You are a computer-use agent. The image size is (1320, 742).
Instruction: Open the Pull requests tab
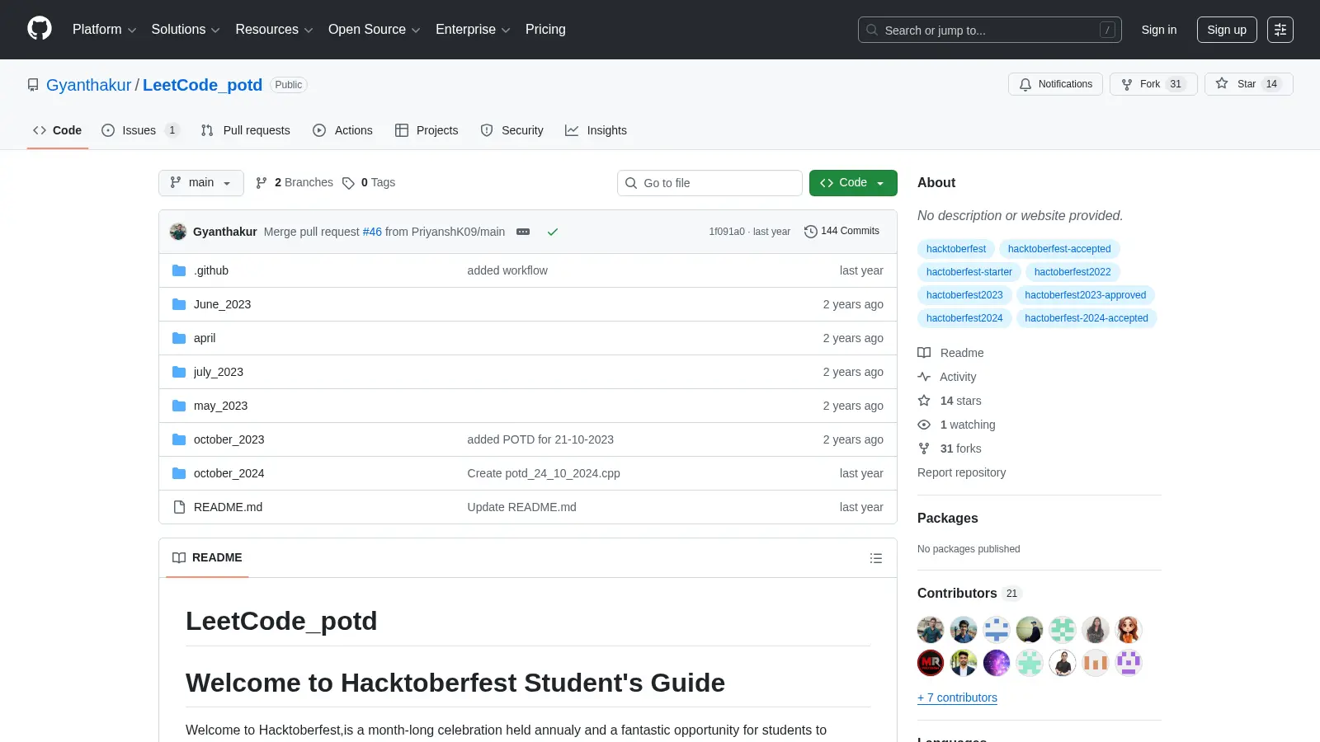pos(246,130)
